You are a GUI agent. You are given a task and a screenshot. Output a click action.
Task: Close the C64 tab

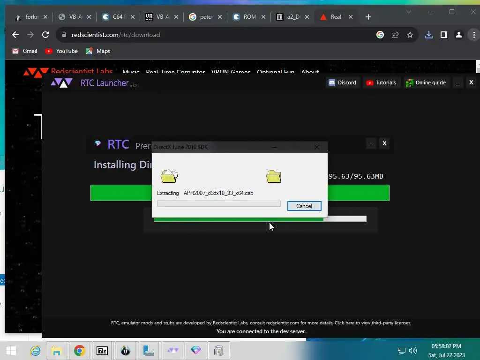tap(133, 17)
